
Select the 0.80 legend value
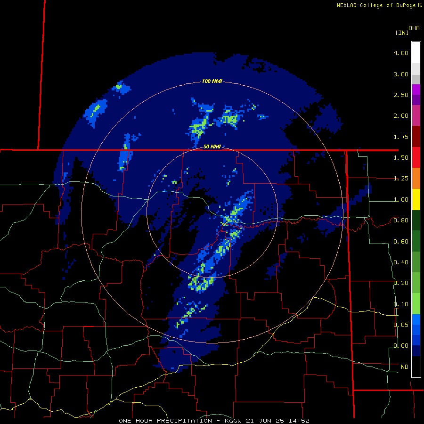[401, 220]
